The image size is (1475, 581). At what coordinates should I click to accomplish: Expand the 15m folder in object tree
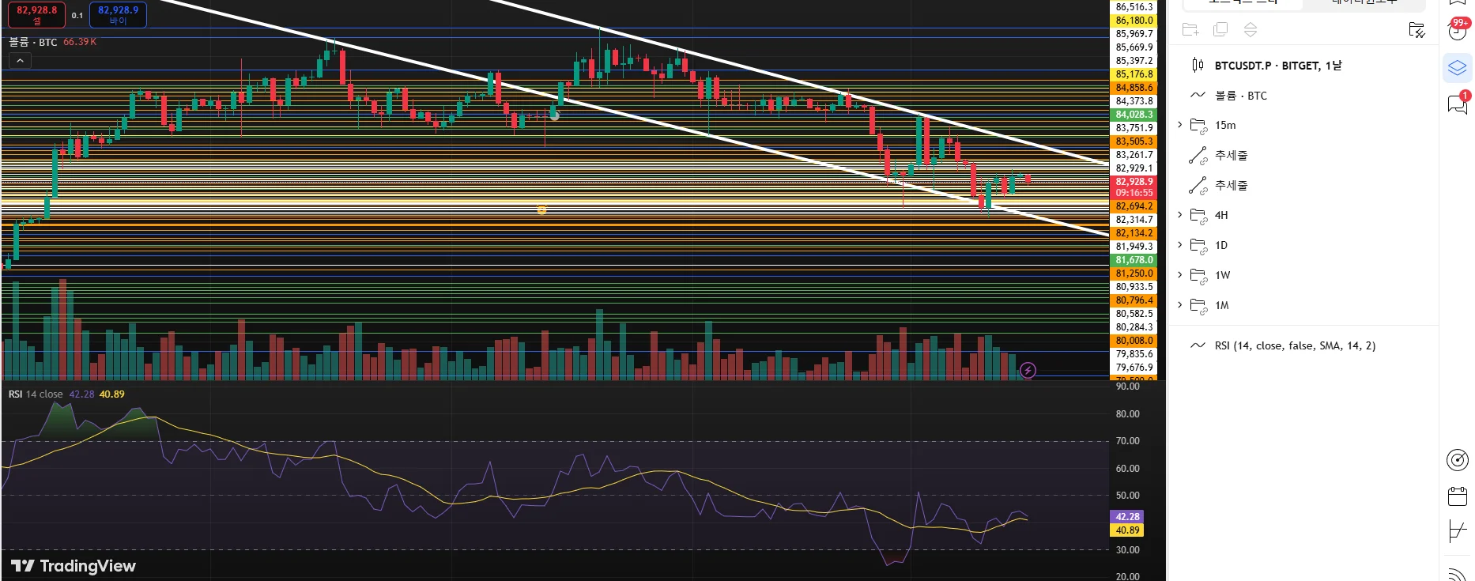pyautogui.click(x=1180, y=125)
